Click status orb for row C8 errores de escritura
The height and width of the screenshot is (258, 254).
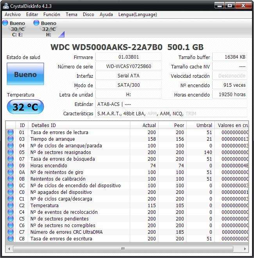tap(11, 238)
